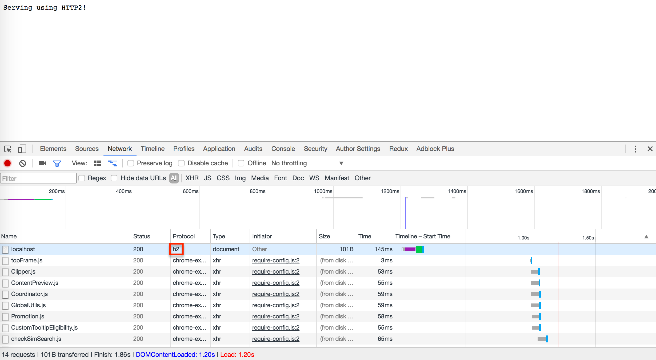Filter requests by XHR type
Screen dimensions: 656x360
pyautogui.click(x=192, y=178)
